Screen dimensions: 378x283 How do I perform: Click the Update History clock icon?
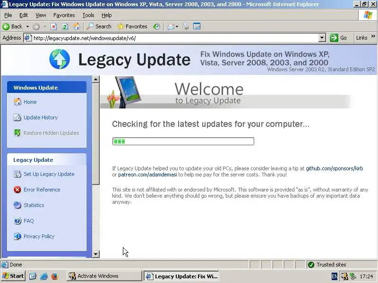pos(17,117)
